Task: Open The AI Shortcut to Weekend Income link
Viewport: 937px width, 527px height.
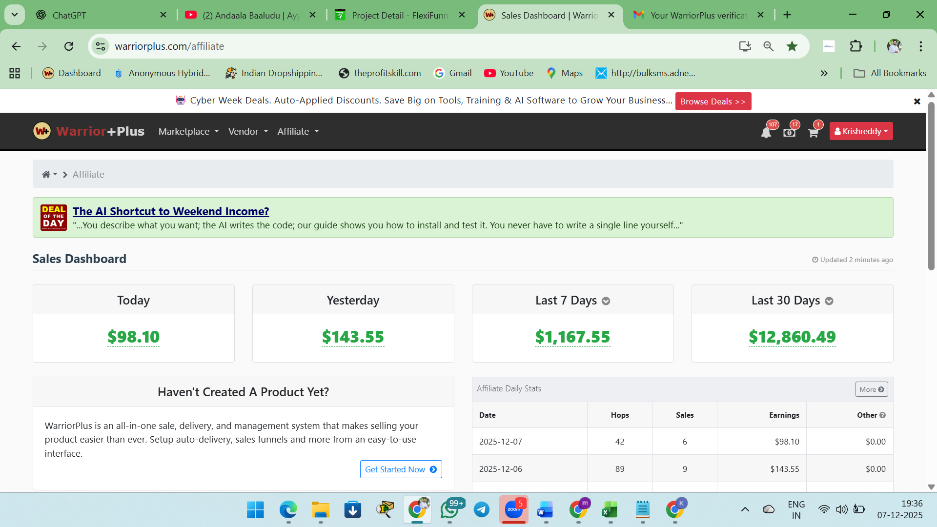Action: point(171,211)
